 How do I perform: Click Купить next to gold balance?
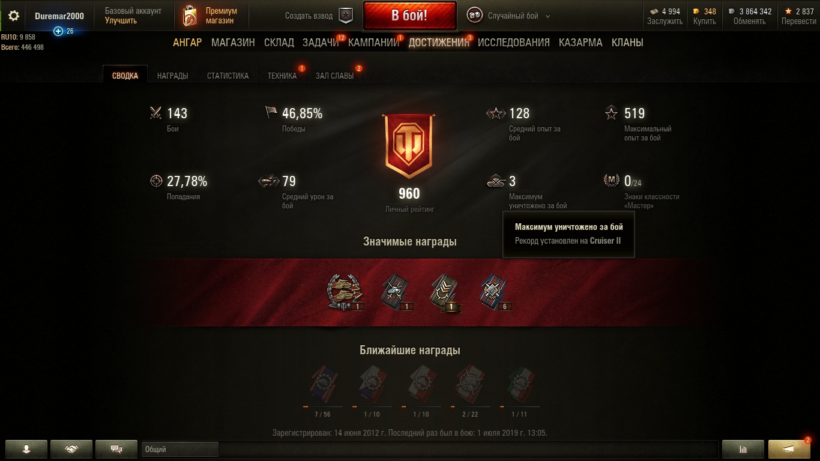point(705,21)
